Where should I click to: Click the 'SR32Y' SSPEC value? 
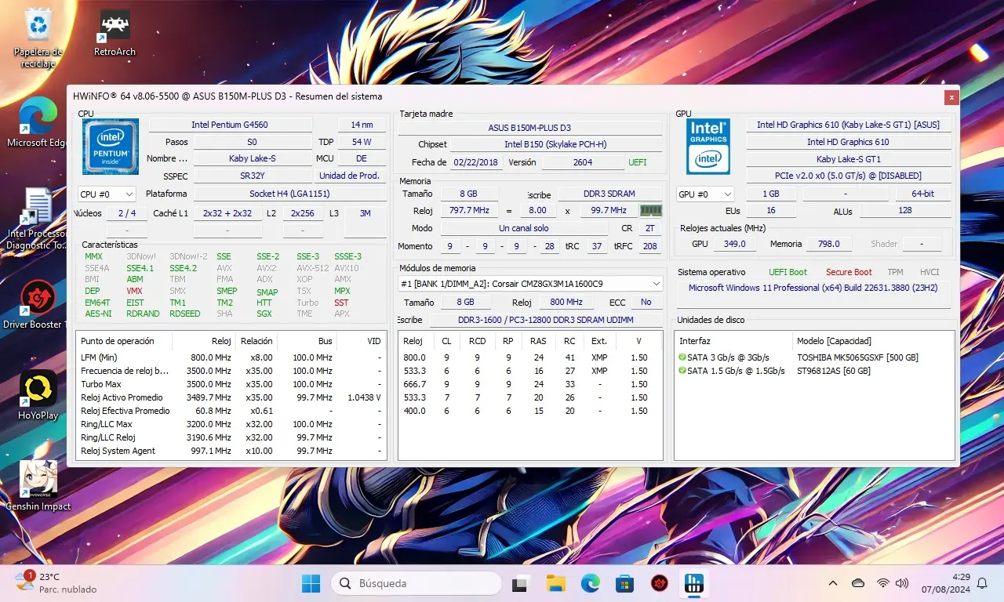point(253,176)
